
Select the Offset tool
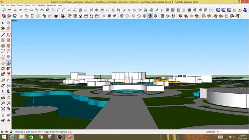[x=9, y=74]
